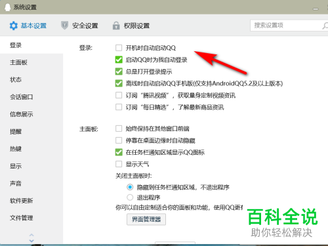This screenshot has height=246, width=328.
Task: Minimize the 系统设置 window
Action: click(x=316, y=9)
